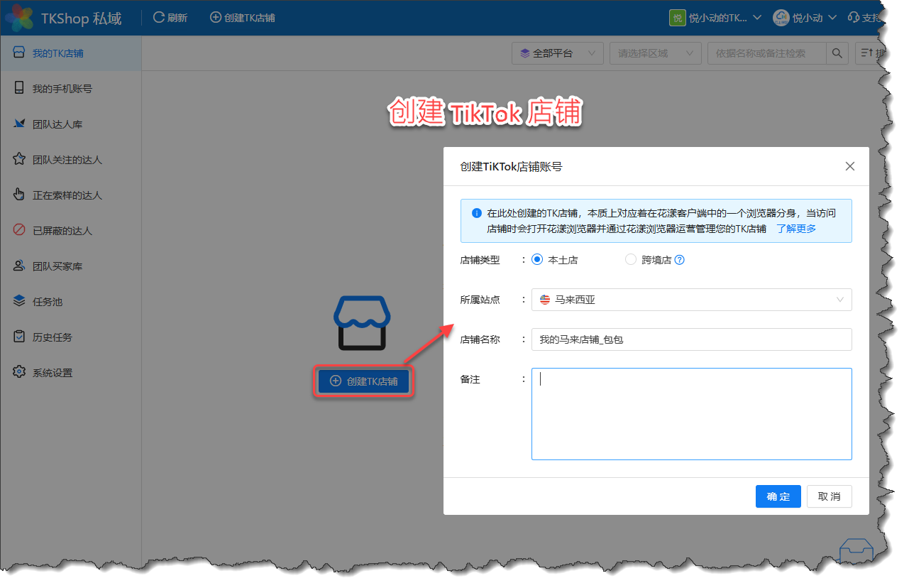The image size is (909, 588).
Task: Click the search box 依据名称或备注检索
Action: coord(766,53)
